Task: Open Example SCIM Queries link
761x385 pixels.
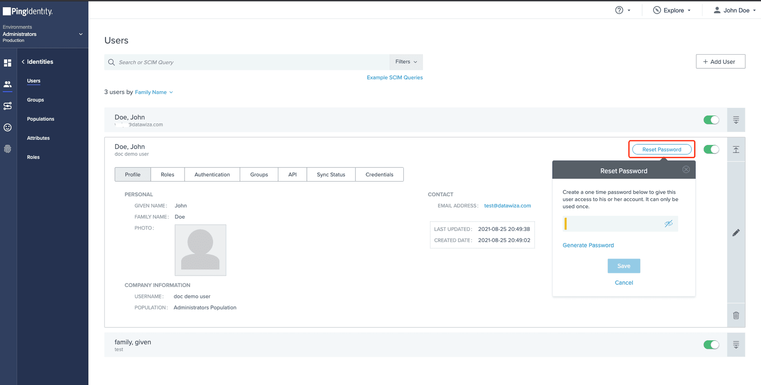Action: (x=395, y=77)
